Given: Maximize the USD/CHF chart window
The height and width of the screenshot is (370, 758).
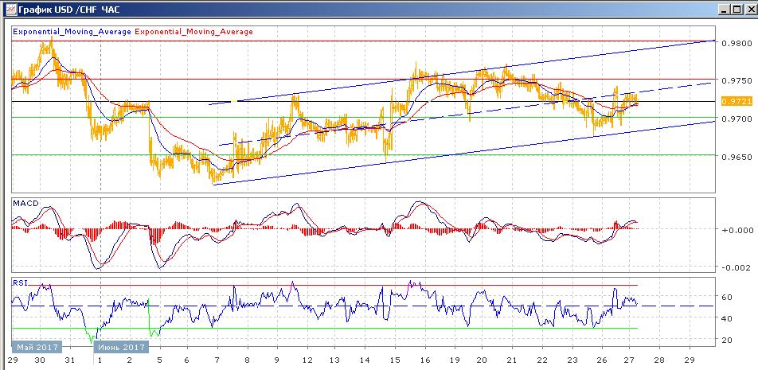Looking at the screenshot, I should pyautogui.click(x=737, y=10).
